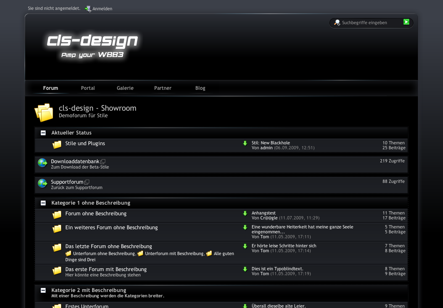The height and width of the screenshot is (308, 443).
Task: Click green arrow next to Anhangstest post
Action: [x=245, y=213]
